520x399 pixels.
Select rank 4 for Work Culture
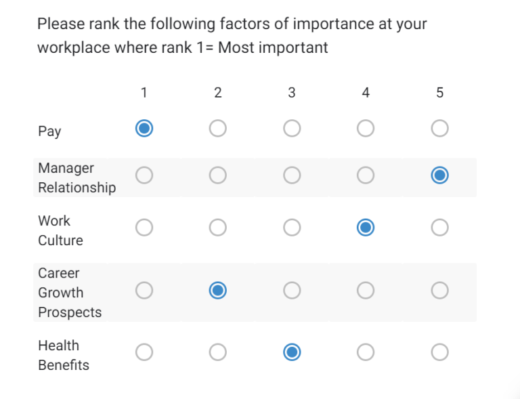(x=366, y=228)
